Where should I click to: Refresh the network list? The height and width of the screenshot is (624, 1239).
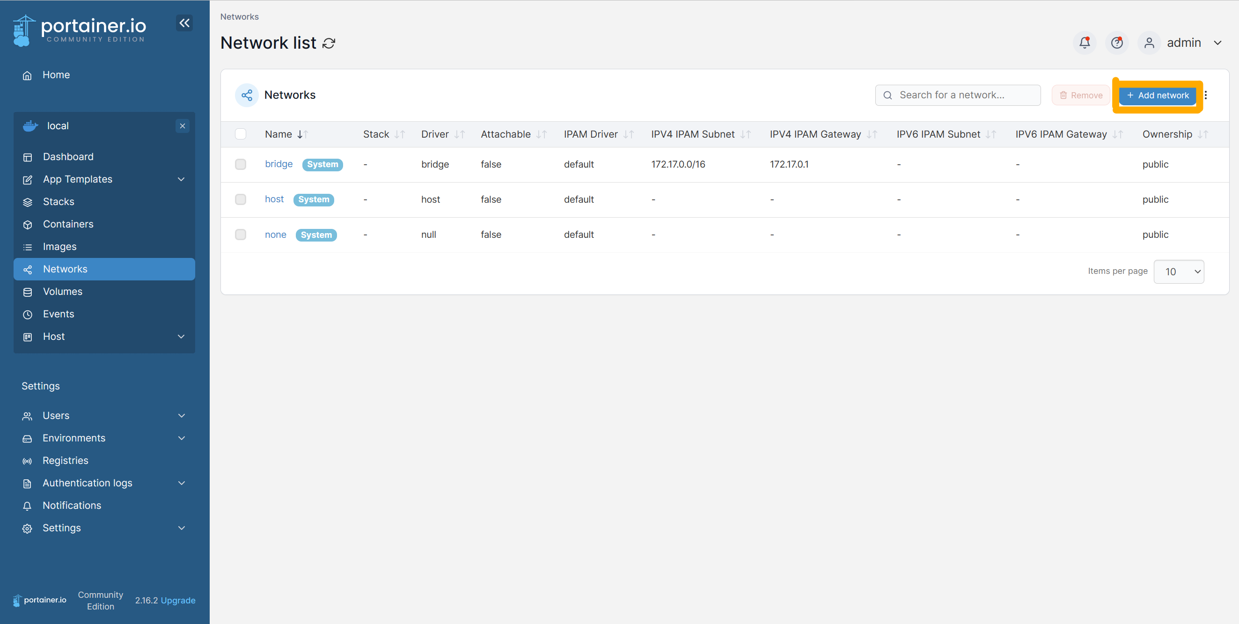pos(329,43)
